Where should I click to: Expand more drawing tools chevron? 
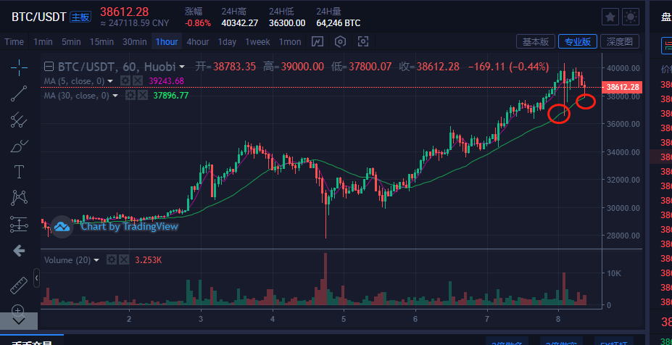coord(19,320)
